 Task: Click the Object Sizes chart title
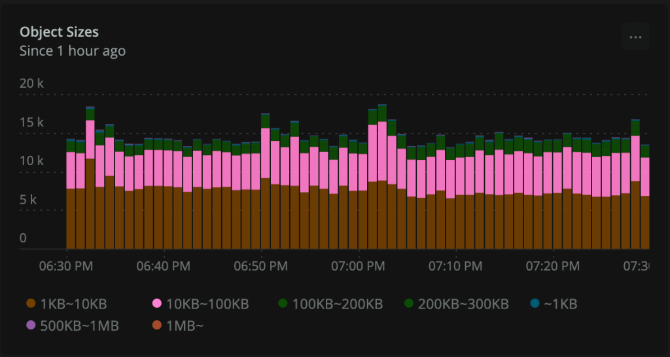pyautogui.click(x=59, y=31)
